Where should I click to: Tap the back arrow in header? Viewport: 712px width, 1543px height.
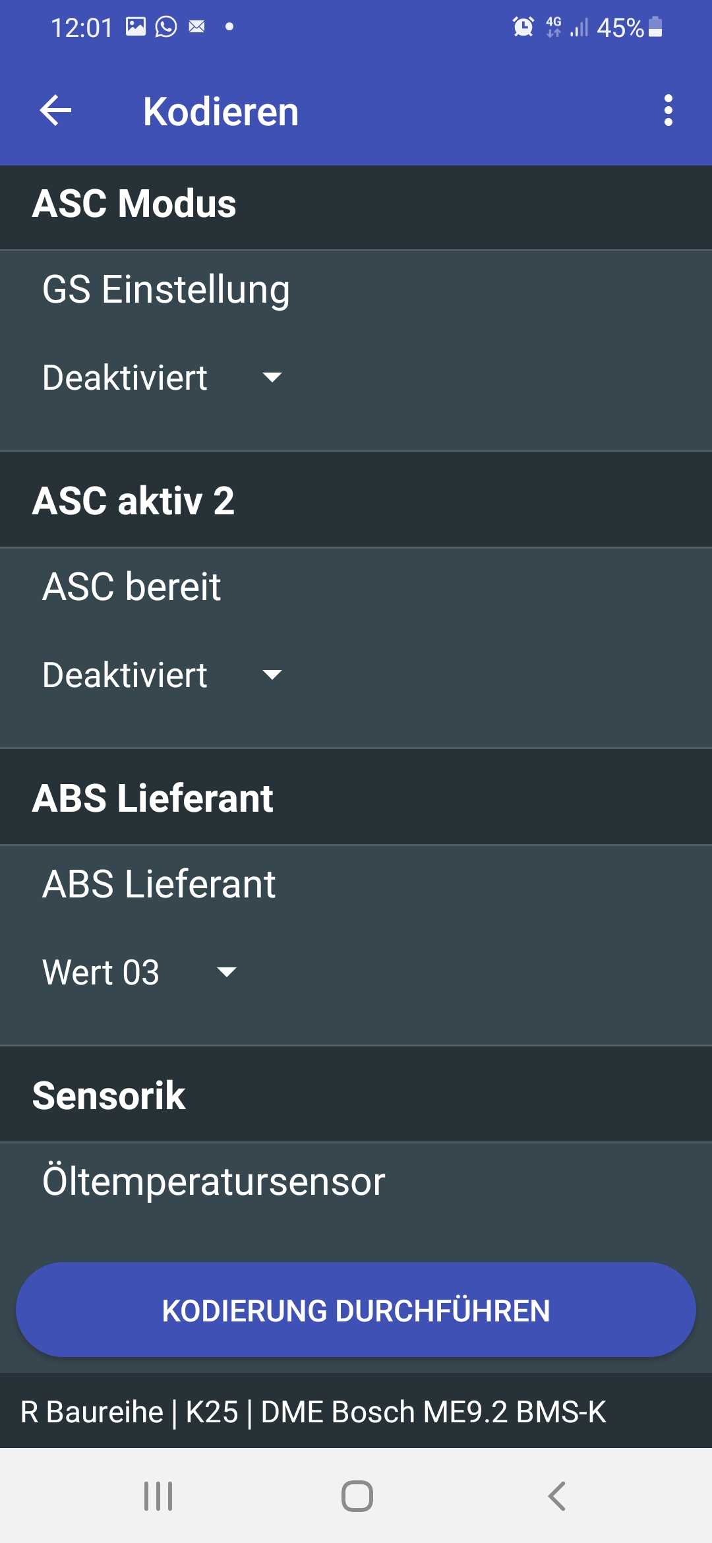pyautogui.click(x=56, y=110)
